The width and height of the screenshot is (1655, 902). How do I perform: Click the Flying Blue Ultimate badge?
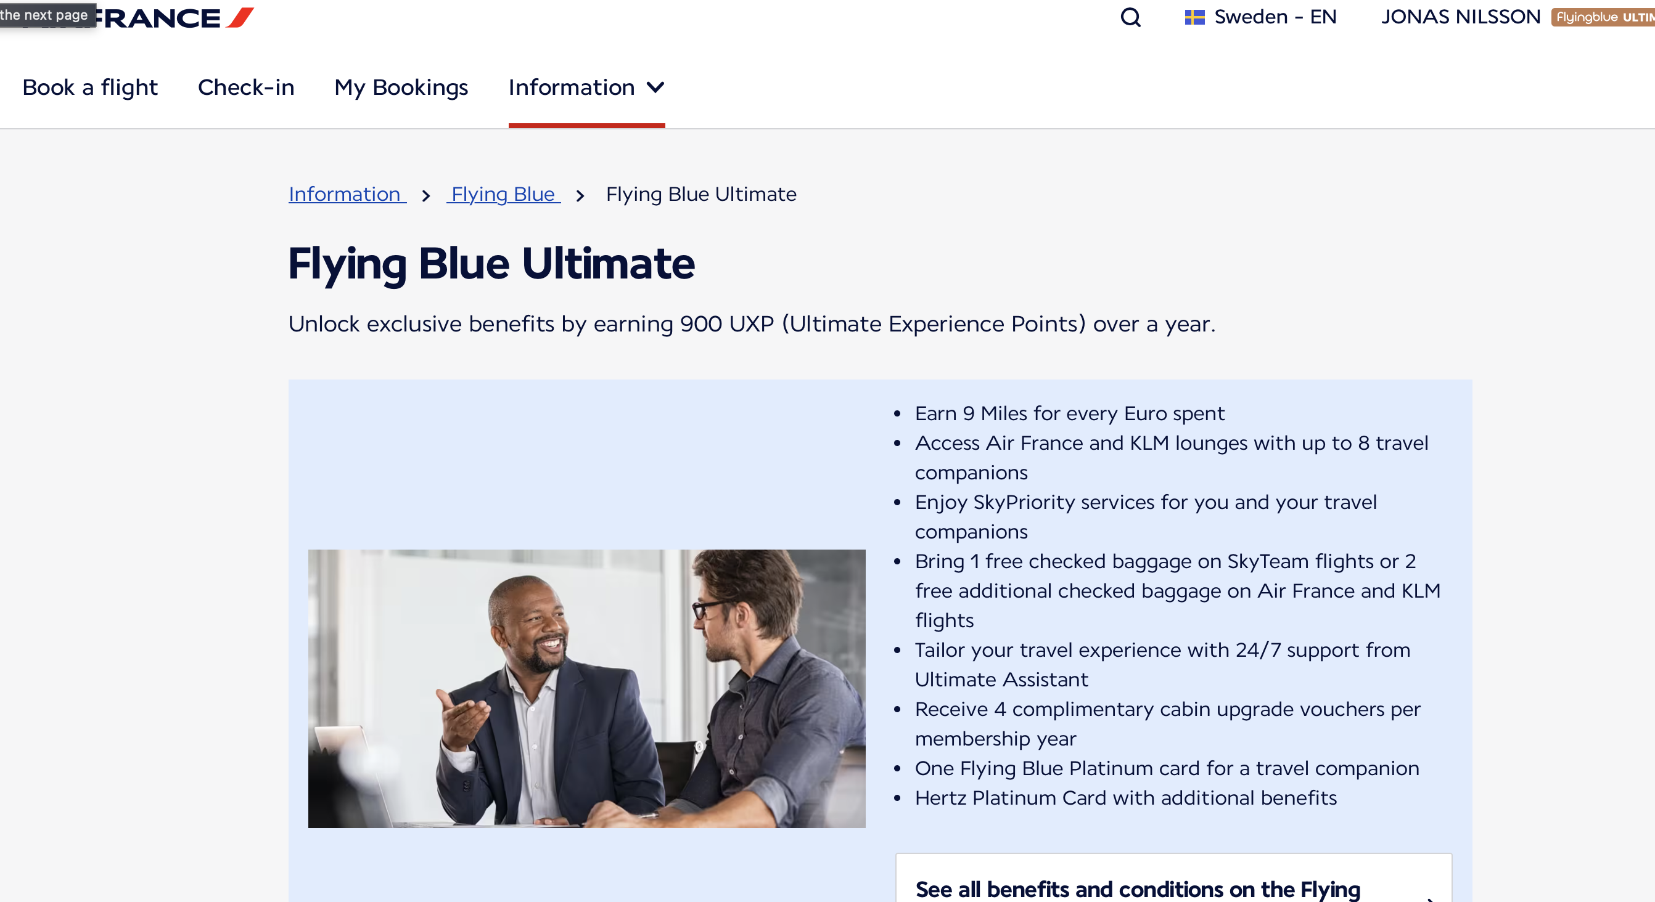pos(1603,17)
